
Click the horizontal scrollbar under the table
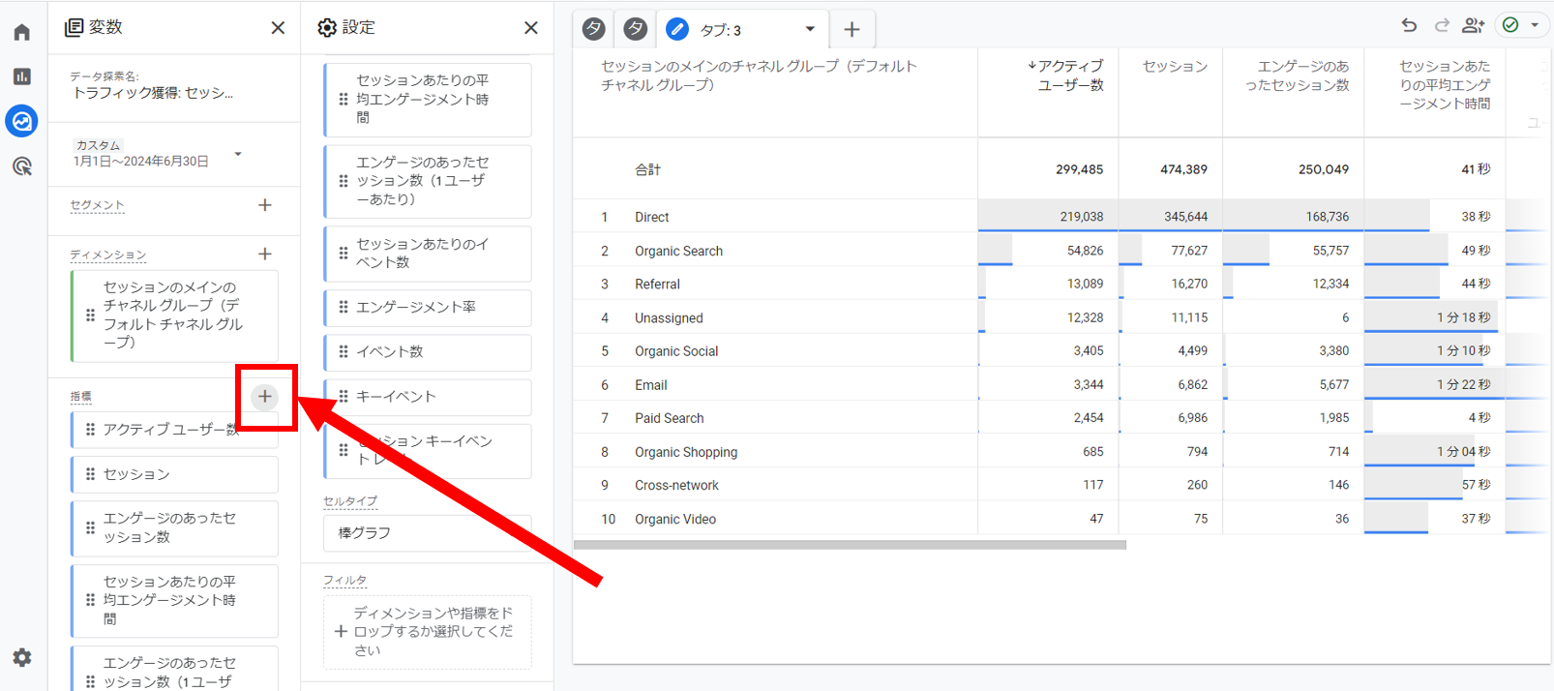tap(850, 545)
